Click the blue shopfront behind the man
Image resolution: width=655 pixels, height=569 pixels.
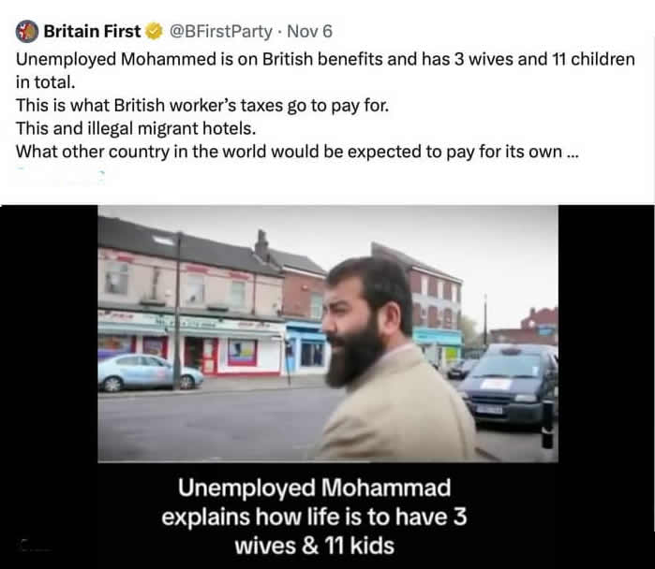click(307, 348)
